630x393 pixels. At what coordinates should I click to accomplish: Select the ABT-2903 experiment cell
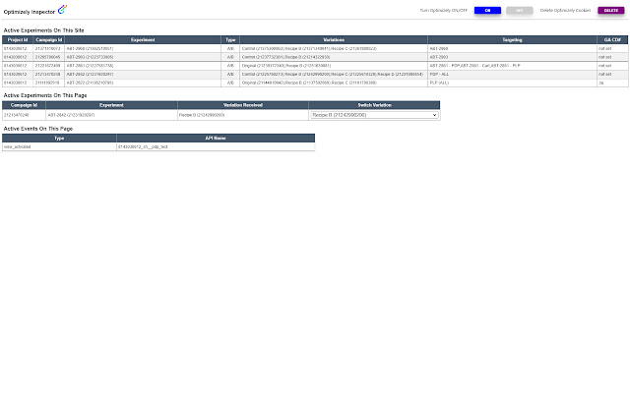click(x=143, y=57)
